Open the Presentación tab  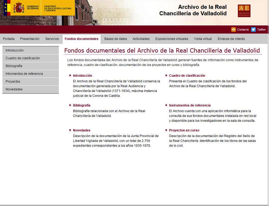pos(30,39)
